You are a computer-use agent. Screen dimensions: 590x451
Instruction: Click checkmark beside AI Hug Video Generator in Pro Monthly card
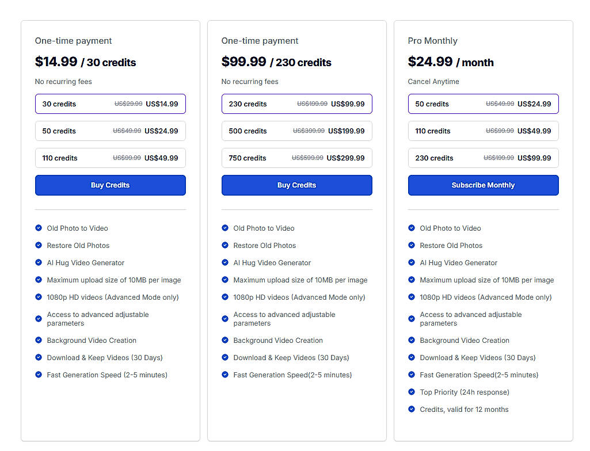(x=411, y=262)
